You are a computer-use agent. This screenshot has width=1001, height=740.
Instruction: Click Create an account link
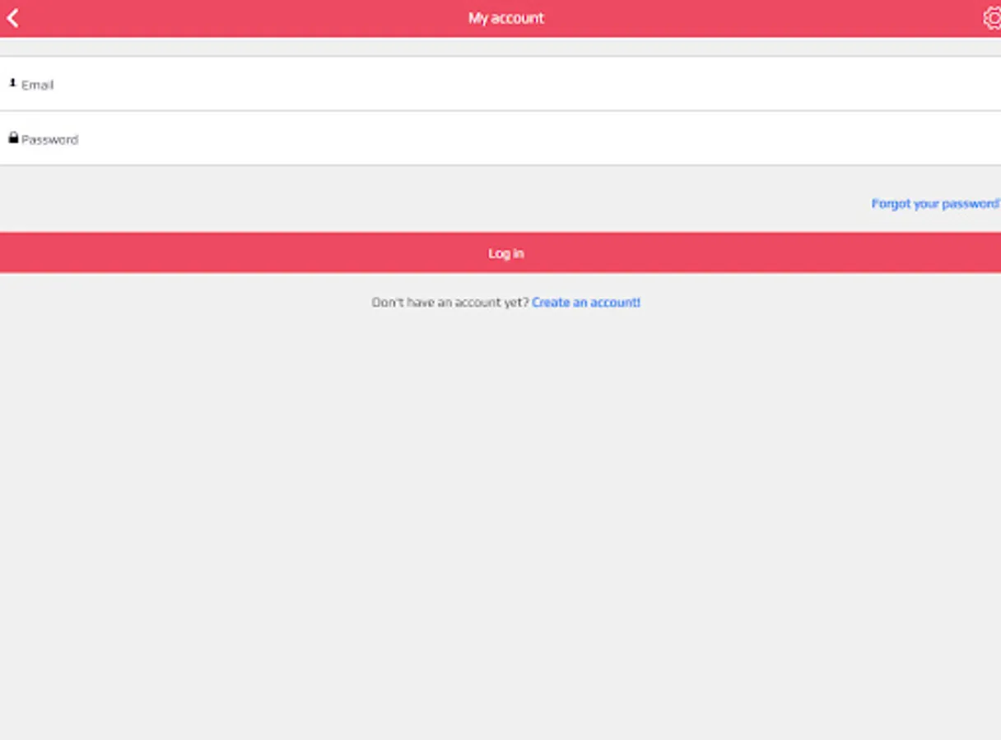[x=586, y=303]
